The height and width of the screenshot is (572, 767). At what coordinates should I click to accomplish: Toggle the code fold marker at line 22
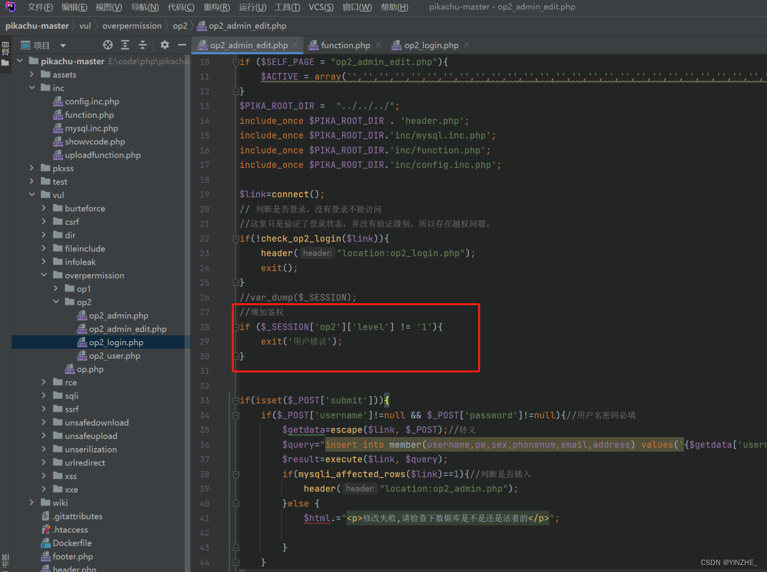pyautogui.click(x=236, y=238)
